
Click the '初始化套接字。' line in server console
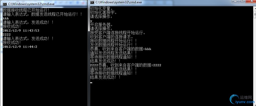coord(103,12)
